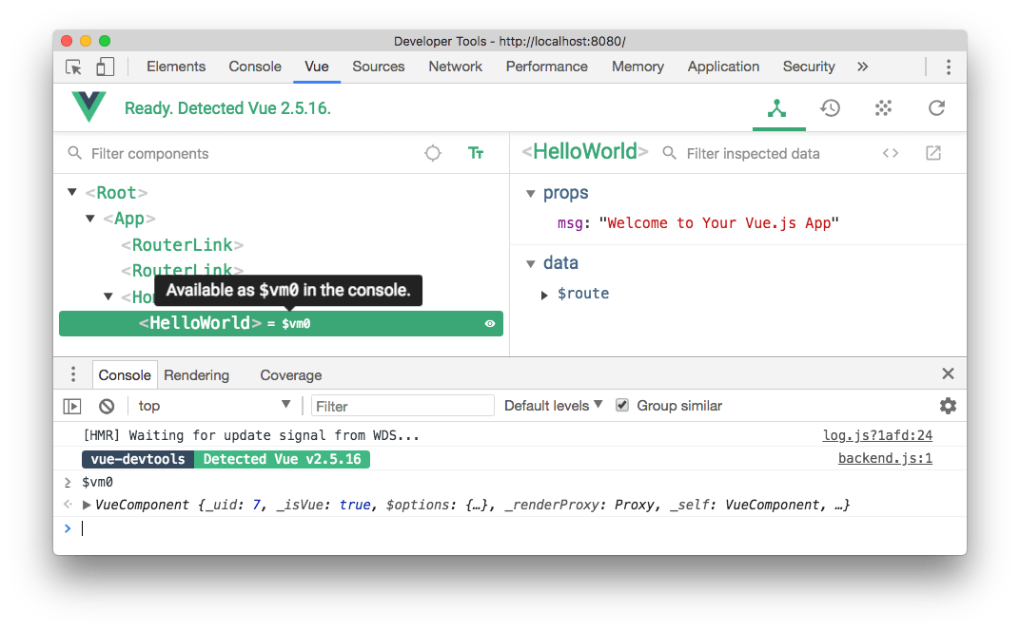Open the Vuex time-travel history panel
Screen dimensions: 1020x631
830,107
